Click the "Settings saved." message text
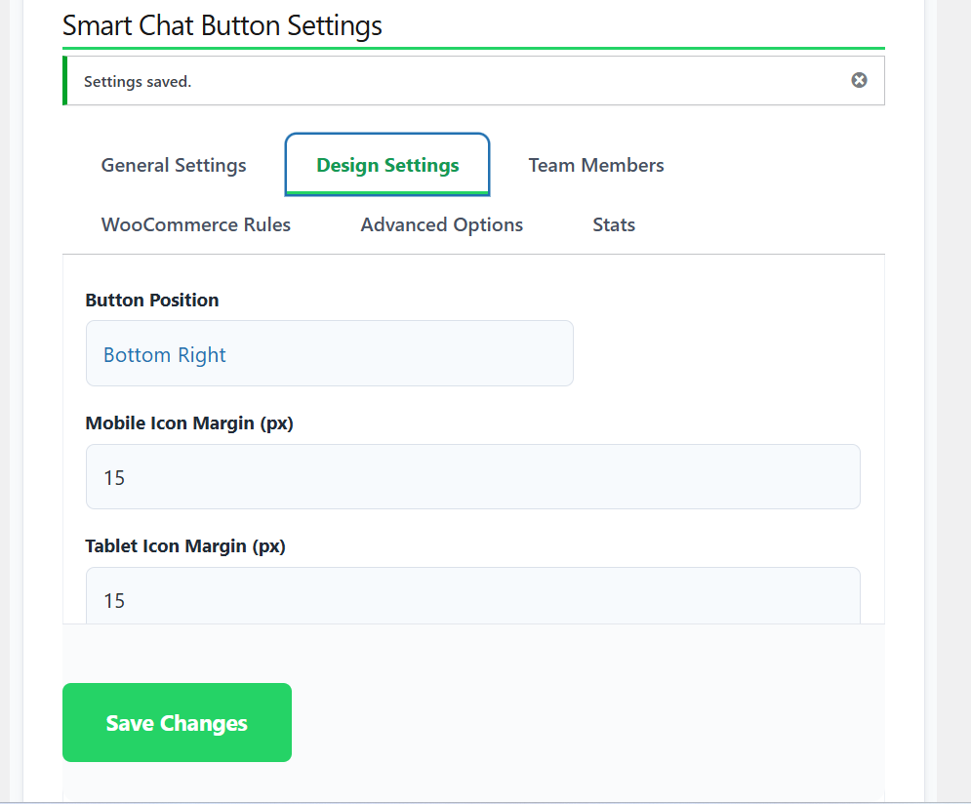The width and height of the screenshot is (971, 804). click(x=138, y=82)
